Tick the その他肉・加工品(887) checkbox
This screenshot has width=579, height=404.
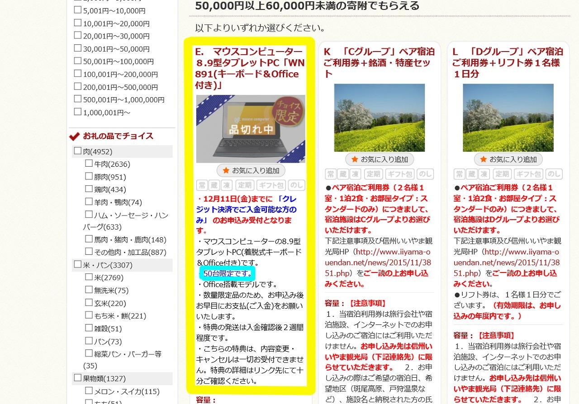point(89,251)
